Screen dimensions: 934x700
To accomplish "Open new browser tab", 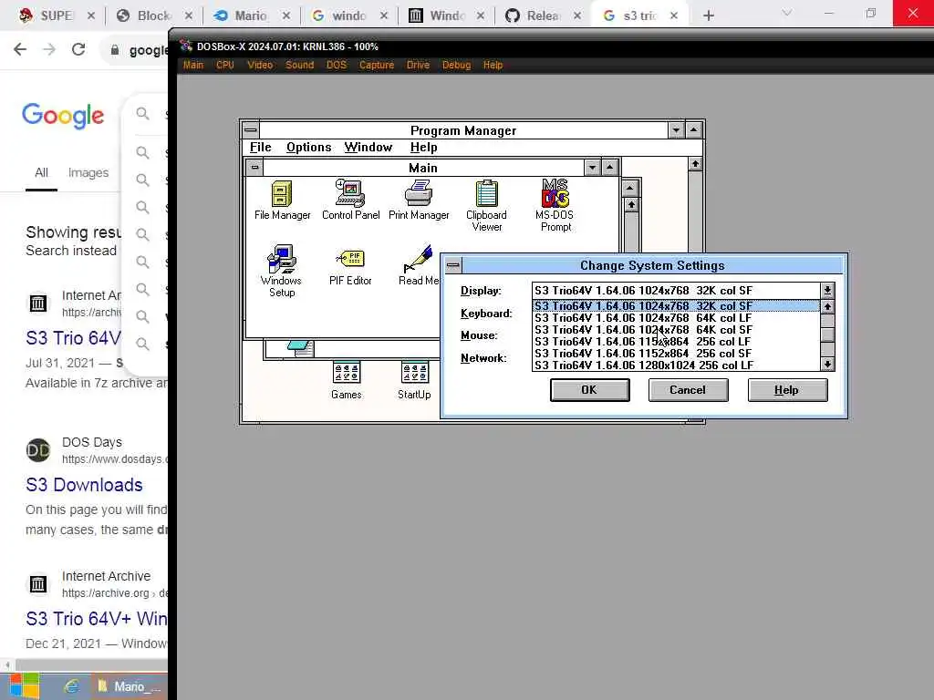I will 708,15.
